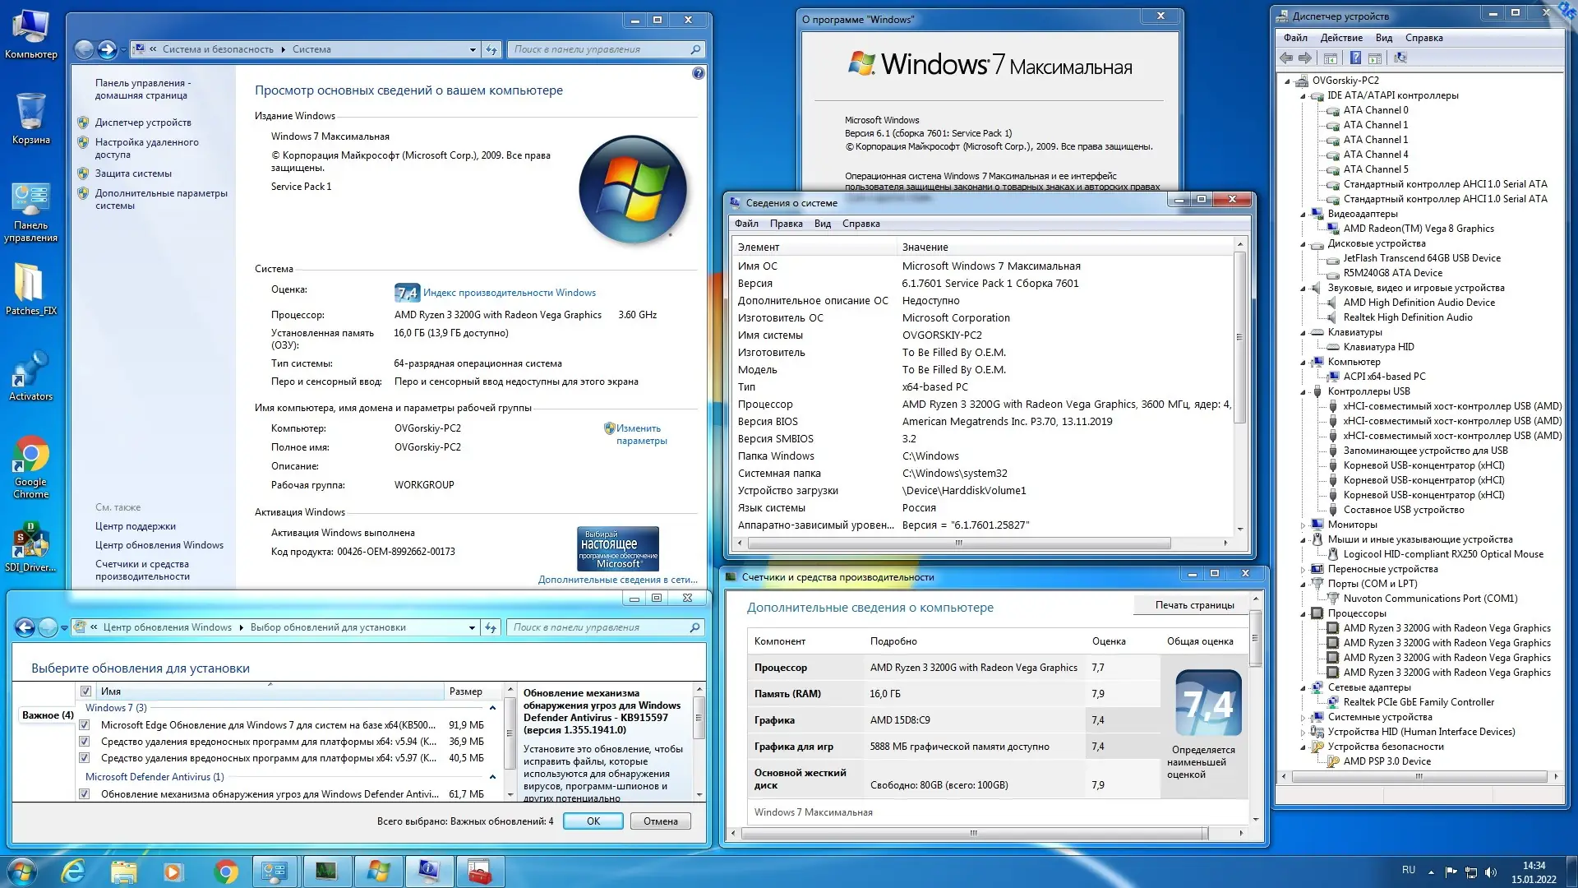Uncheck Microsoft Edge update for Windows 7
1578x888 pixels.
[85, 725]
